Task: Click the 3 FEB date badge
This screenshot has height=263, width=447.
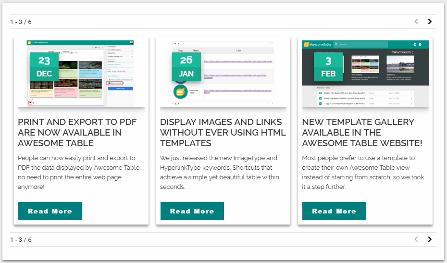Action: 328,67
